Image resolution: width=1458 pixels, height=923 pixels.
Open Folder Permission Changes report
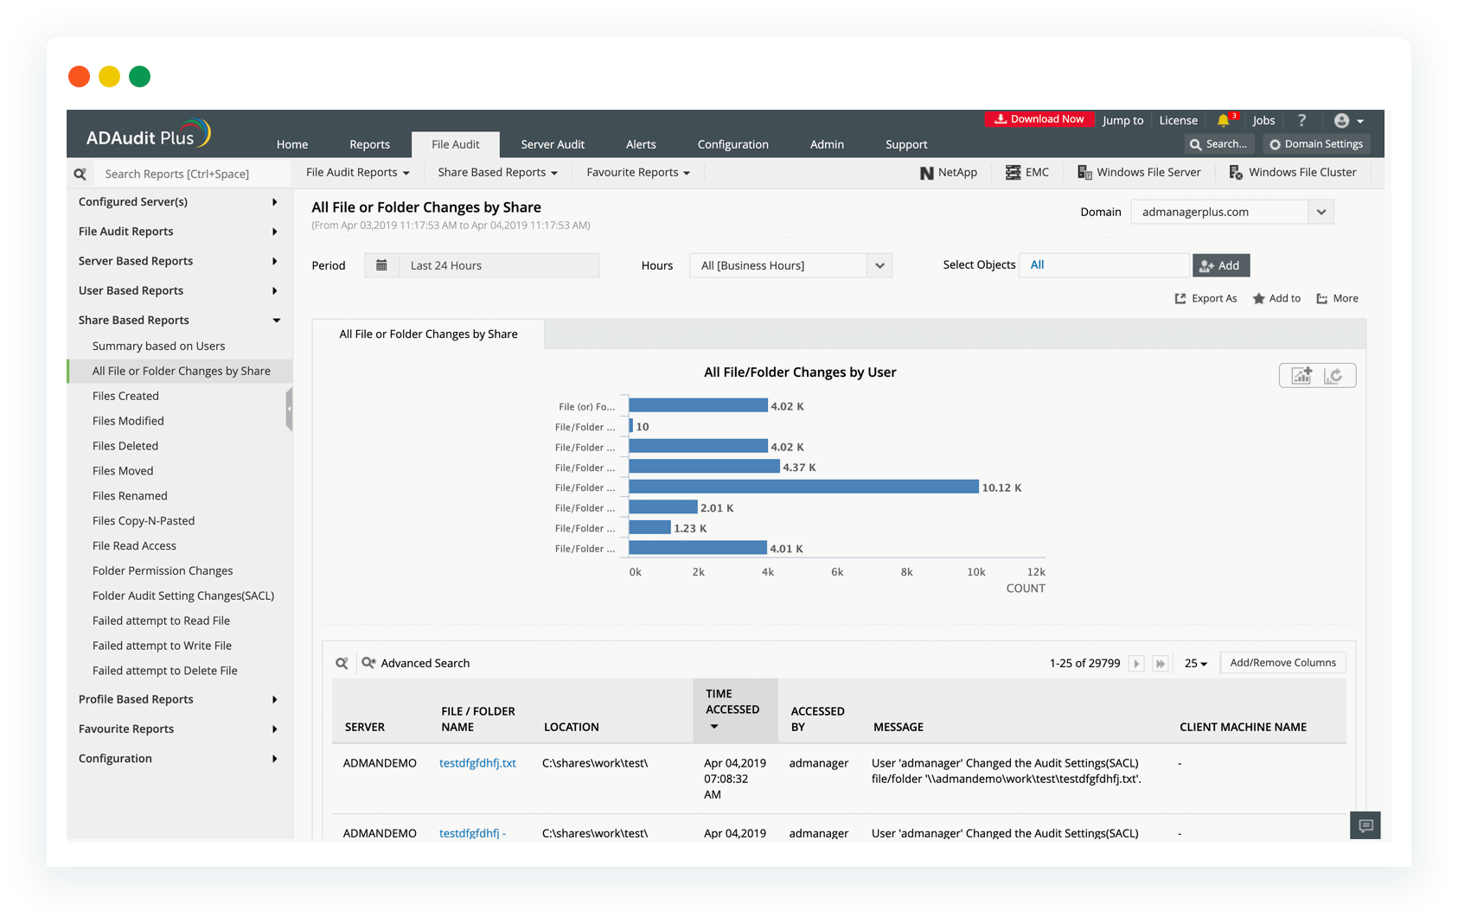coord(163,570)
